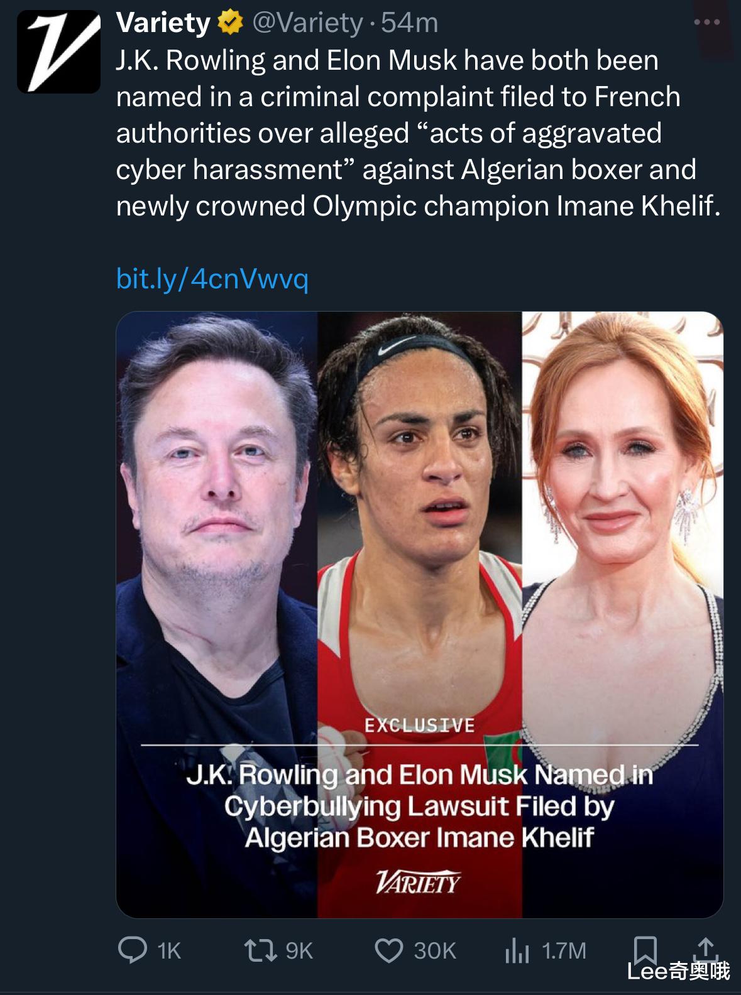Click the gold verified badge
This screenshot has width=741, height=995.
click(x=230, y=24)
